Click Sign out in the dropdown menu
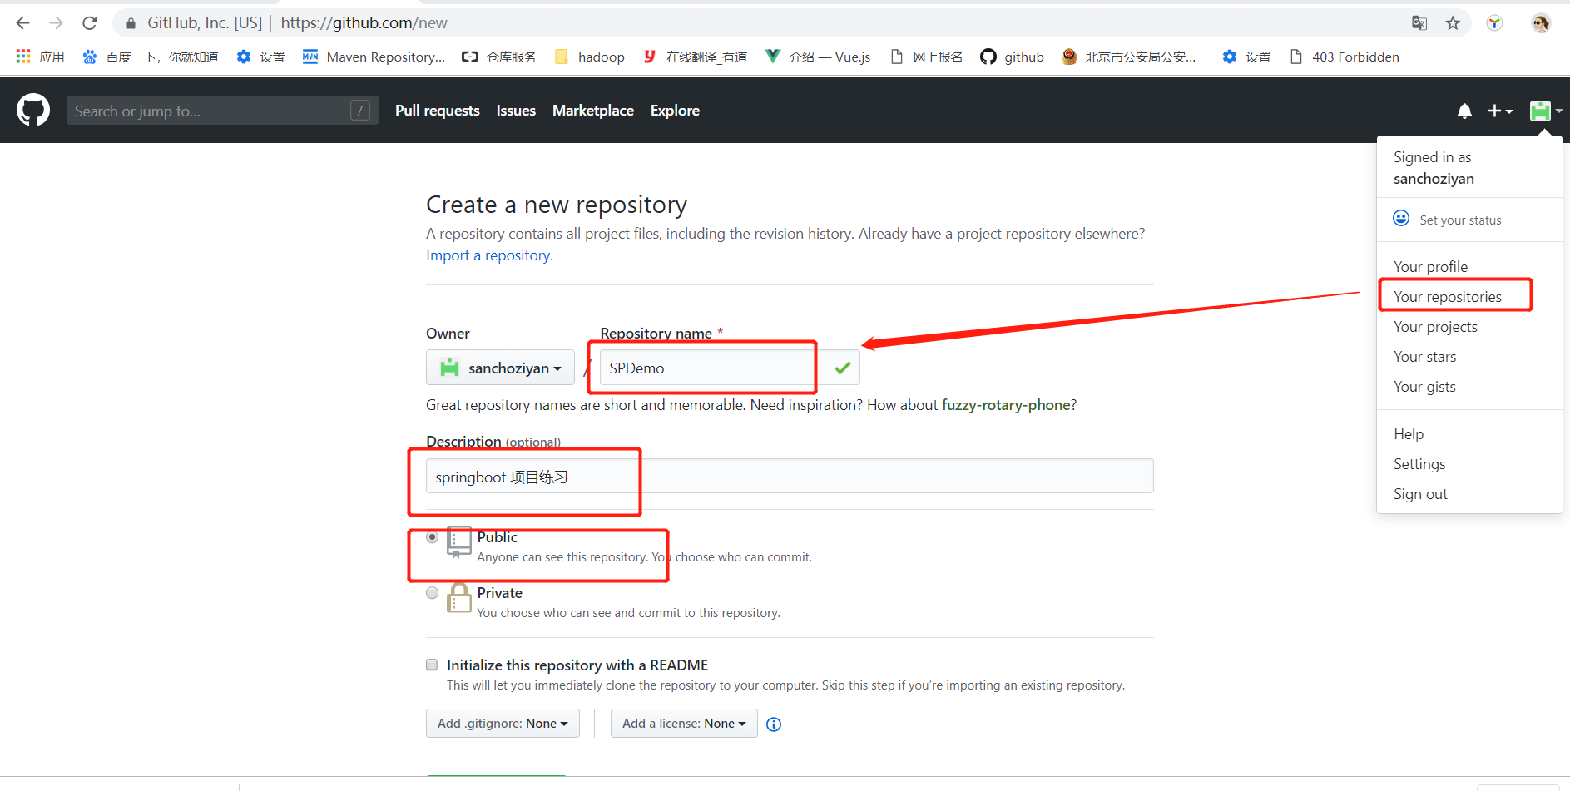 pos(1420,493)
